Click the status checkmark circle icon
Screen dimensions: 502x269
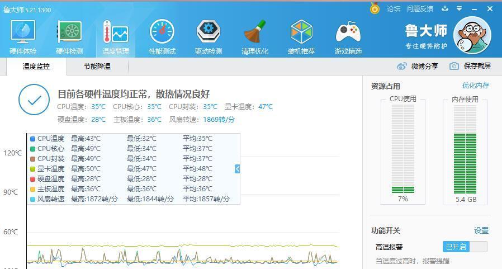coord(34,100)
